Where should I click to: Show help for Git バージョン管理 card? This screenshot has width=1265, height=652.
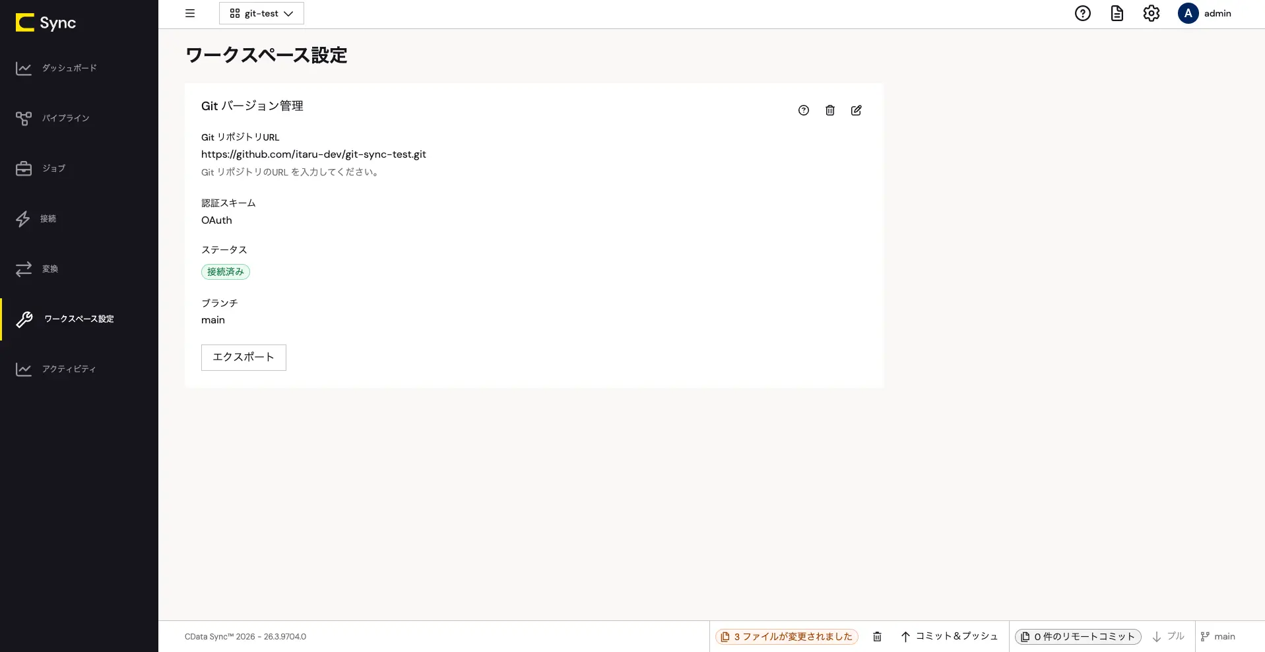[x=804, y=110]
